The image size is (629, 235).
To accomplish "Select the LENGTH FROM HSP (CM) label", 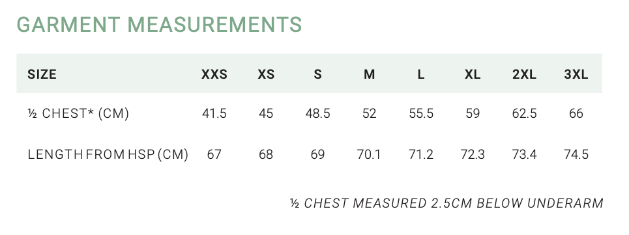I will (108, 154).
